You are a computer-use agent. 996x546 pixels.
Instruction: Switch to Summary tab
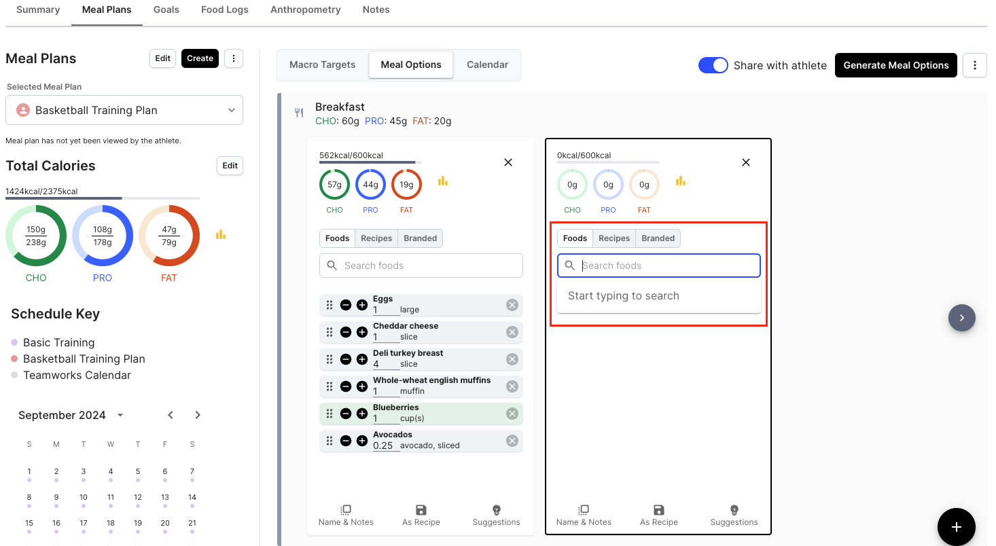pyautogui.click(x=38, y=10)
